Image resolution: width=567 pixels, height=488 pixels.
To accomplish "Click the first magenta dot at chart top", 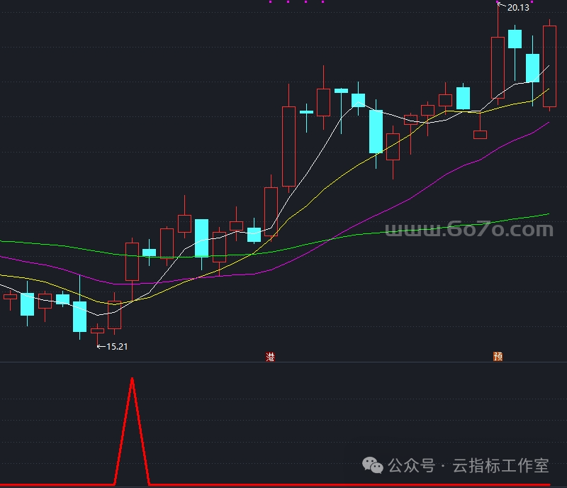I will [270, 2].
